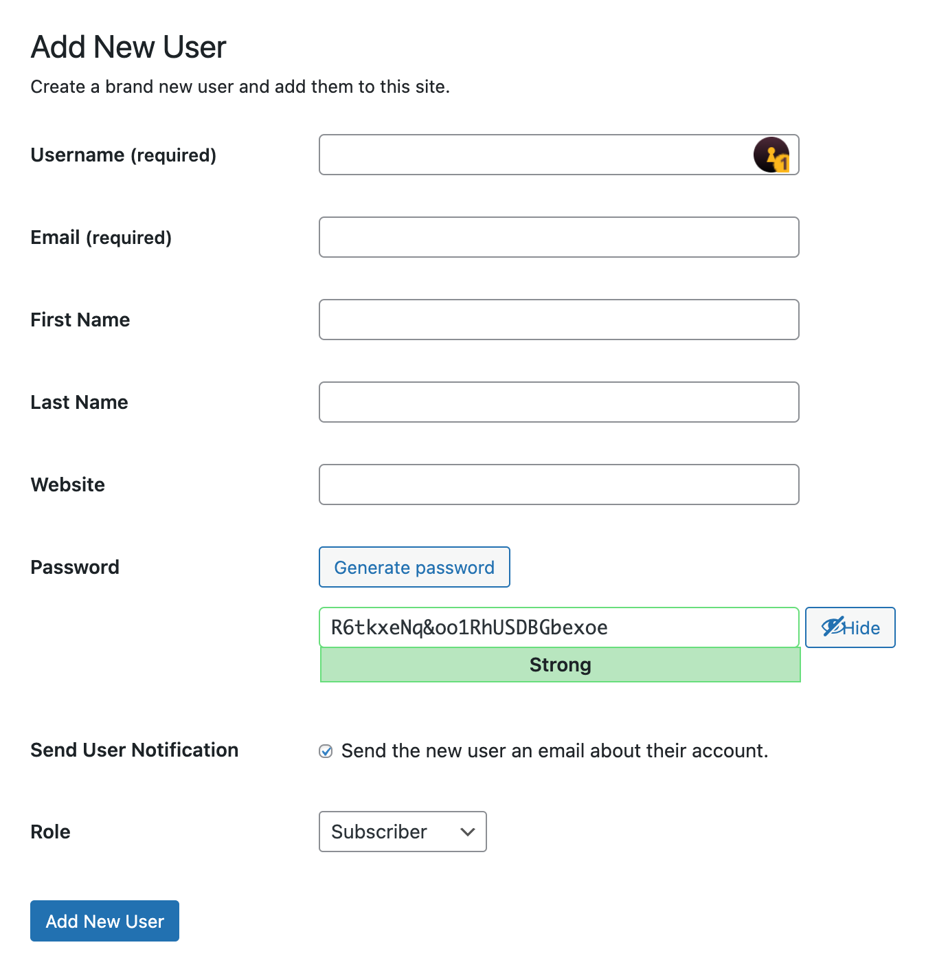Viewport: 937px width, 969px height.
Task: Select the First Name input field
Action: point(558,320)
